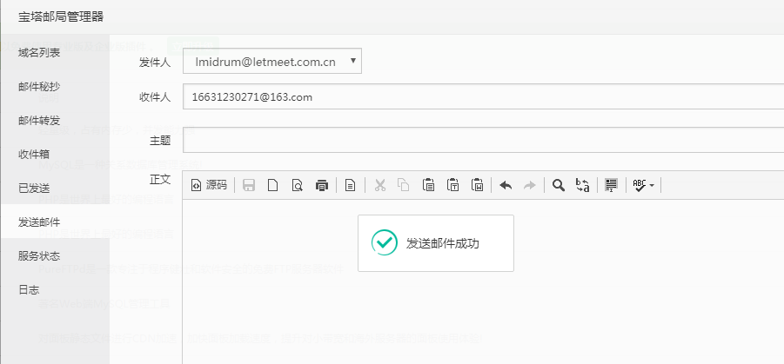
Task: Click the Print icon
Action: [x=322, y=185]
